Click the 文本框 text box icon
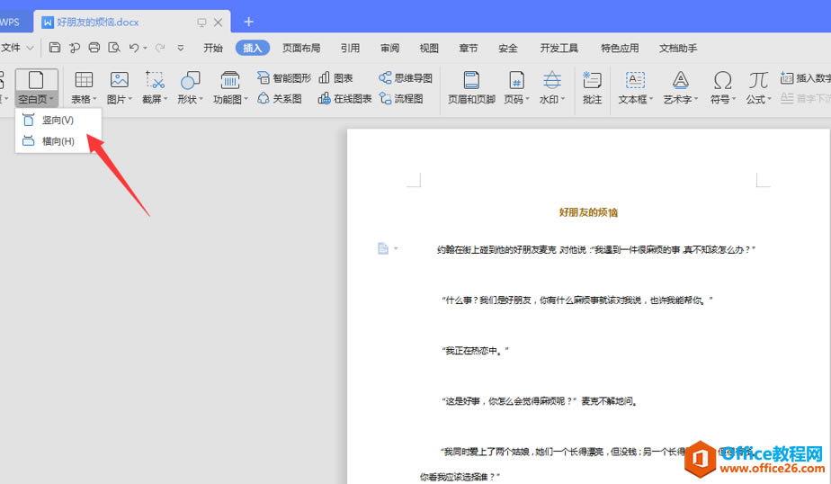Screen dimensions: 831x484 click(635, 80)
